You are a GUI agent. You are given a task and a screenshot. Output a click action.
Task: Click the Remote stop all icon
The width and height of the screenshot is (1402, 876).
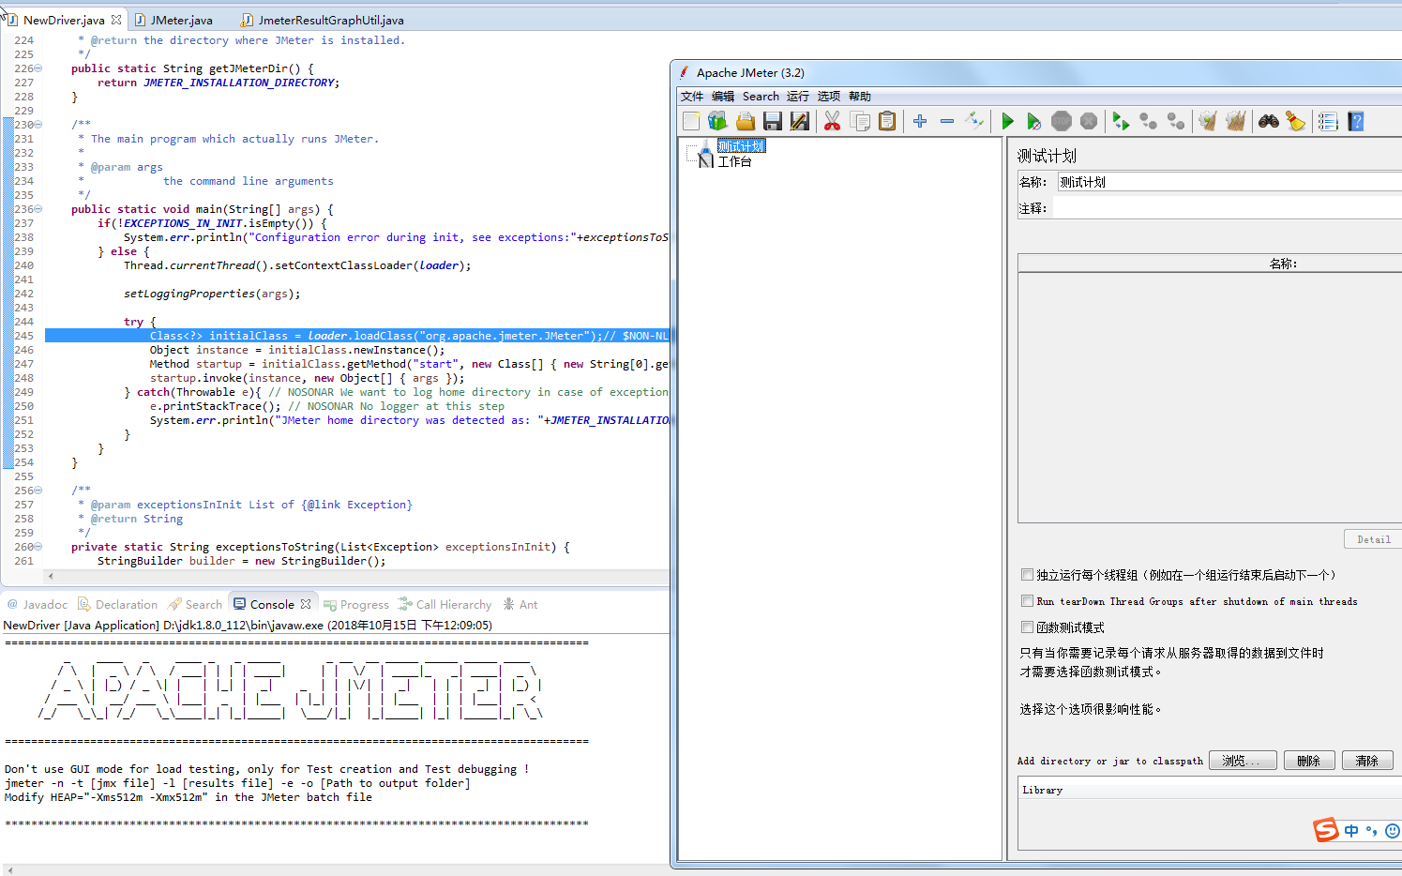(1148, 121)
